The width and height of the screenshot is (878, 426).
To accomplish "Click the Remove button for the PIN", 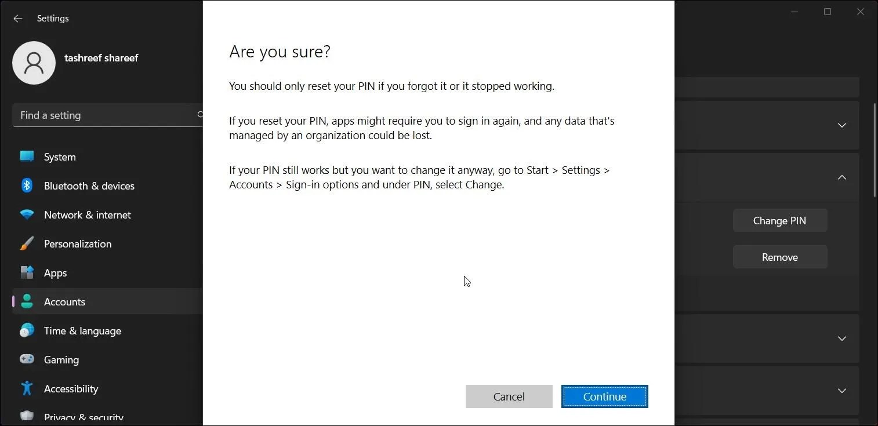I will tap(779, 257).
